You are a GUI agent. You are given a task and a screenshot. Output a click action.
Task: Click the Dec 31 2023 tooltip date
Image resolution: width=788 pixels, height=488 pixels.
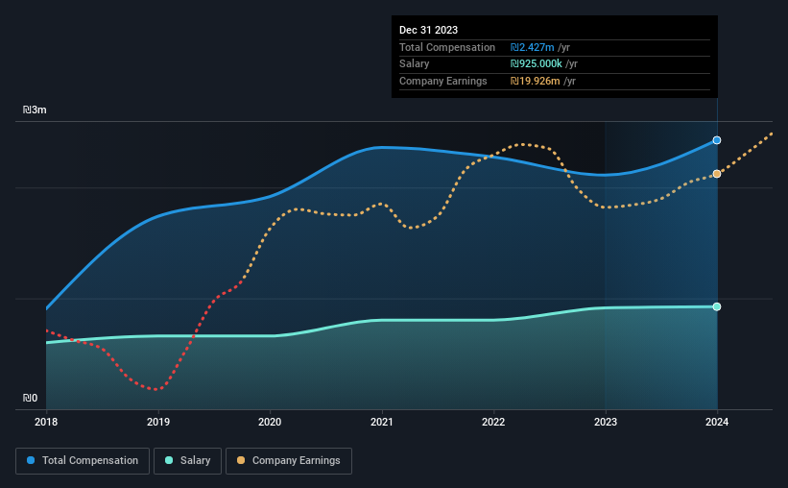tap(429, 30)
